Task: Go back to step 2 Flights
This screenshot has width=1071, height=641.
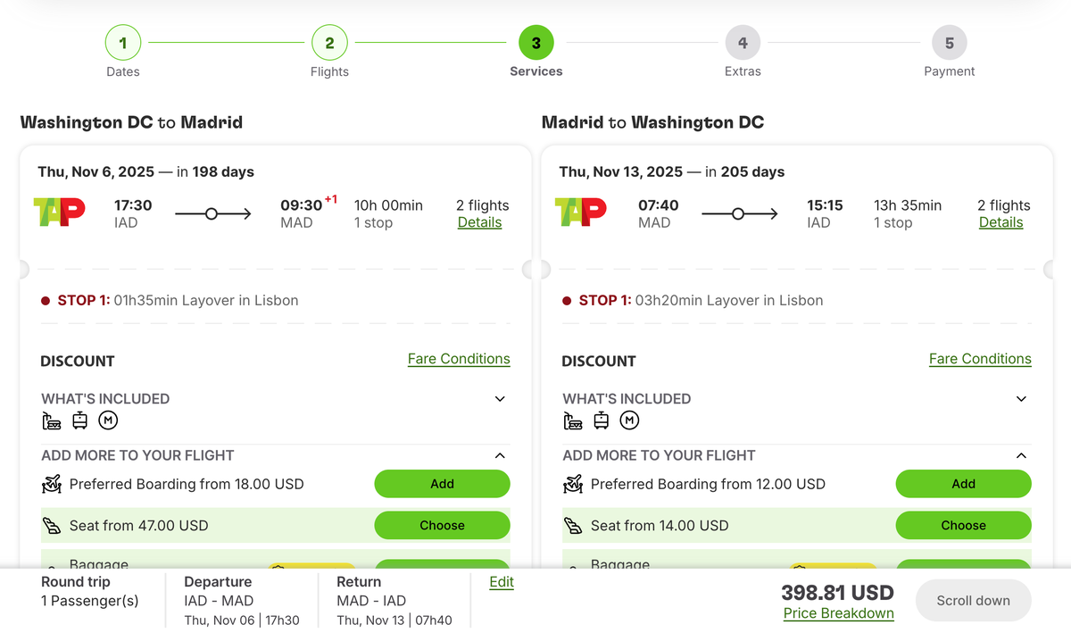Action: pos(329,43)
